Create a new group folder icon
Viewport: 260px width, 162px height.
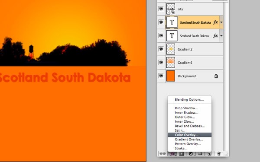click(x=200, y=153)
